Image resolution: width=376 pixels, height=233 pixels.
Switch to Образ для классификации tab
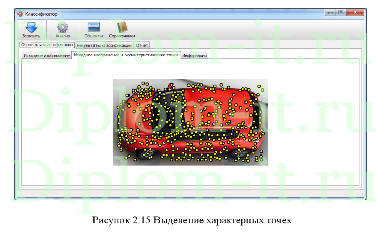tap(47, 45)
